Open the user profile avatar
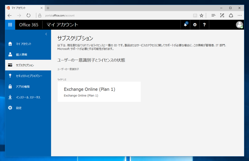Viewport: 249px width, 161px height. pos(239,24)
